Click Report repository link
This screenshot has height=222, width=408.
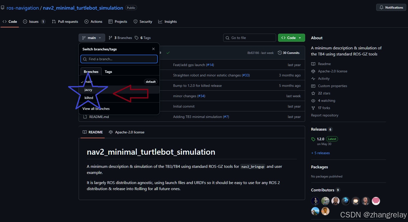point(325,115)
